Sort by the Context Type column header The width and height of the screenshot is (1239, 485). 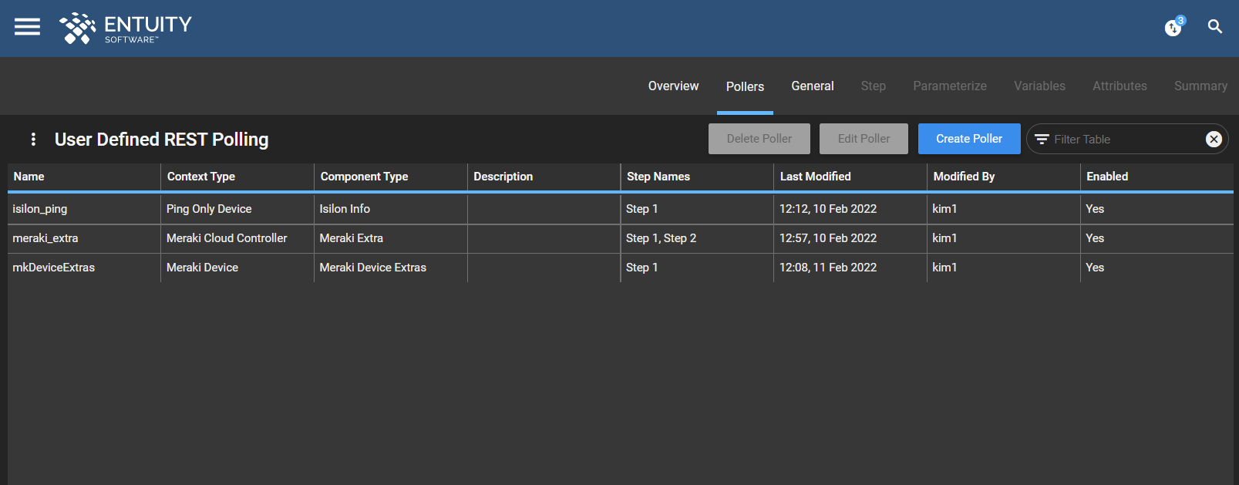tap(237, 177)
